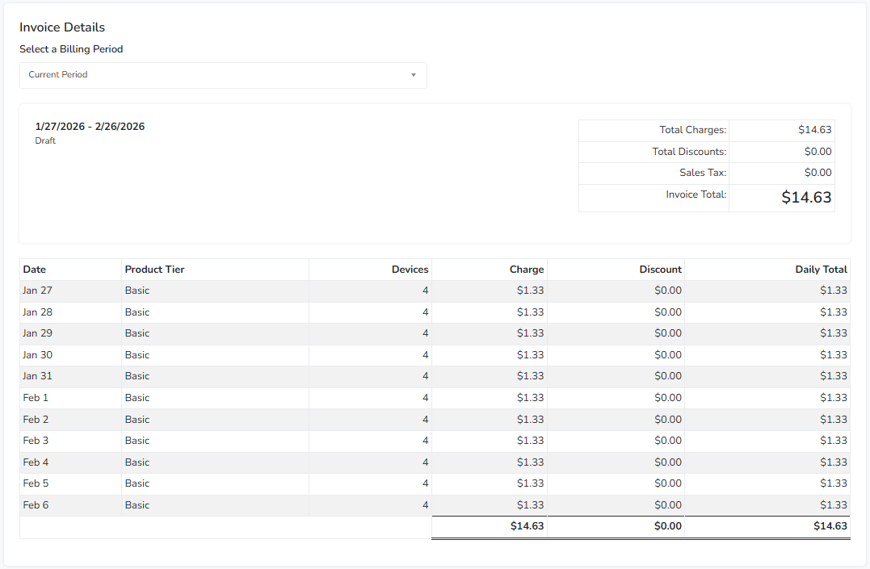The height and width of the screenshot is (569, 870).
Task: Click the Feb 5 daily total amount
Action: 833,483
